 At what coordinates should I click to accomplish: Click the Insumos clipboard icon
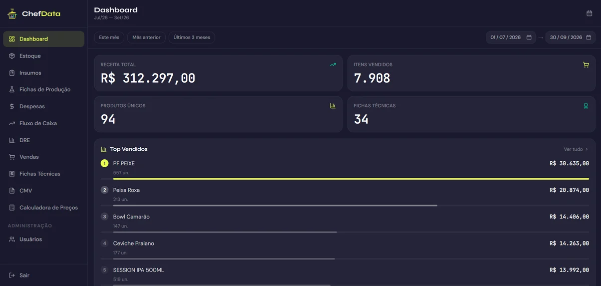(x=12, y=73)
